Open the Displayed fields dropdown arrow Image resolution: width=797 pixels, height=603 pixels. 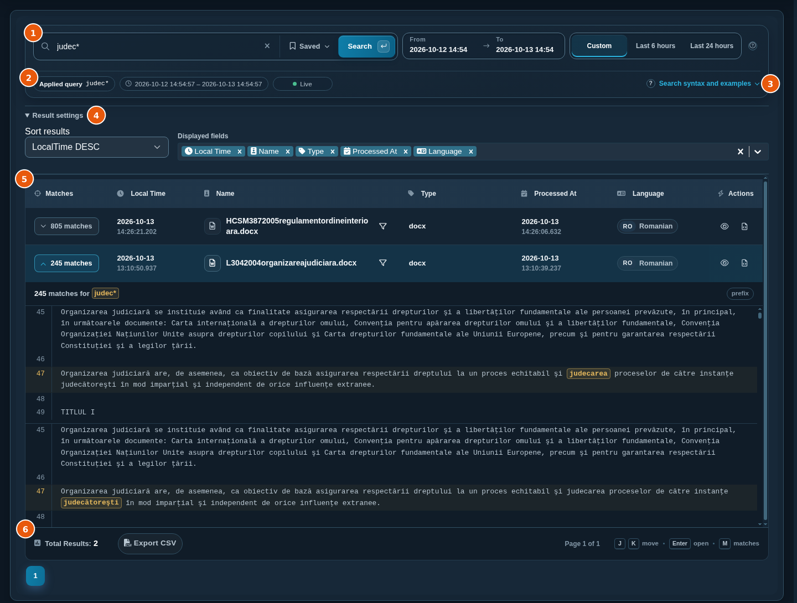point(758,152)
